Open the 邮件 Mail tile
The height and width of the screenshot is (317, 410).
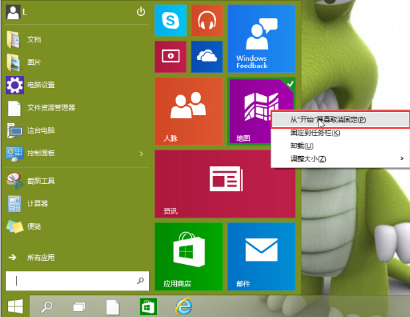(x=262, y=257)
